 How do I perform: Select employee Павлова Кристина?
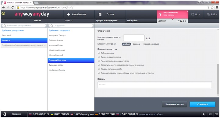coord(71,60)
